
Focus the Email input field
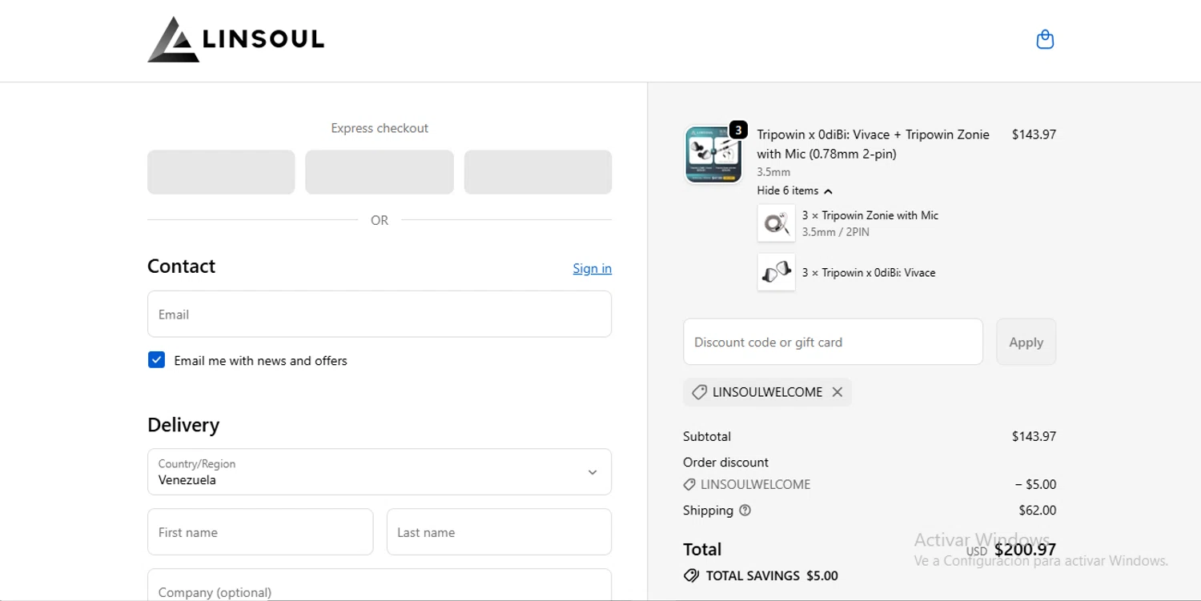coord(380,314)
